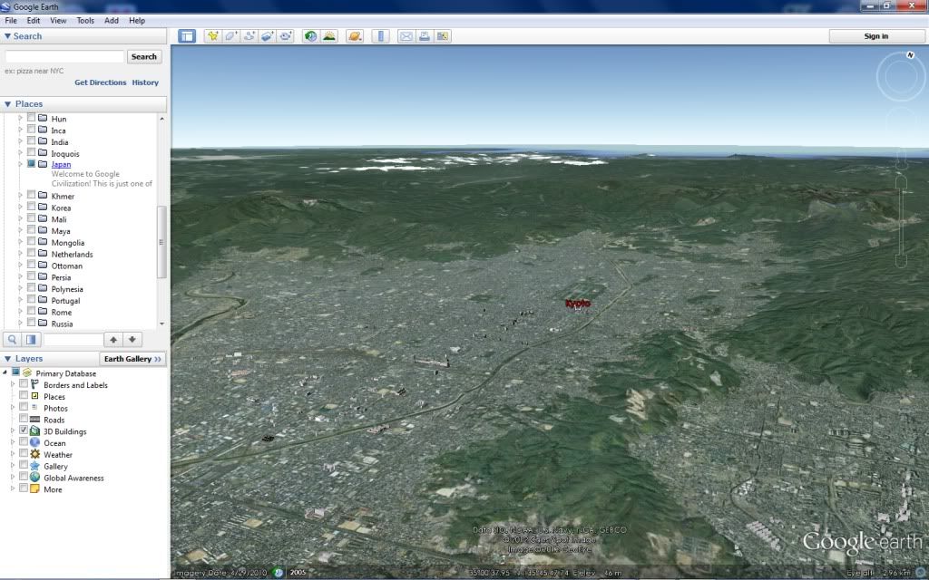The width and height of the screenshot is (929, 580).
Task: Add a placemark with the pushpin tool
Action: click(212, 36)
